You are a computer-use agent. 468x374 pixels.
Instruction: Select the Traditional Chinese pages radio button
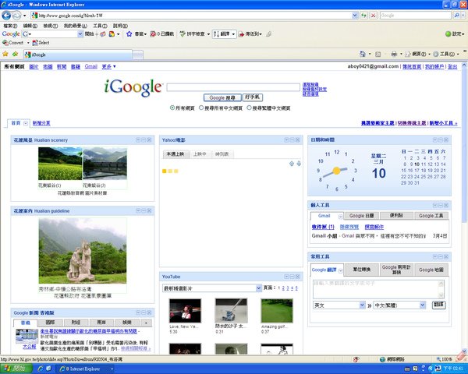[249, 108]
